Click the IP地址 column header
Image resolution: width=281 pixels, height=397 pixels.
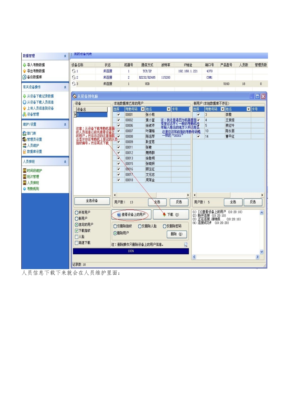[x=188, y=65]
